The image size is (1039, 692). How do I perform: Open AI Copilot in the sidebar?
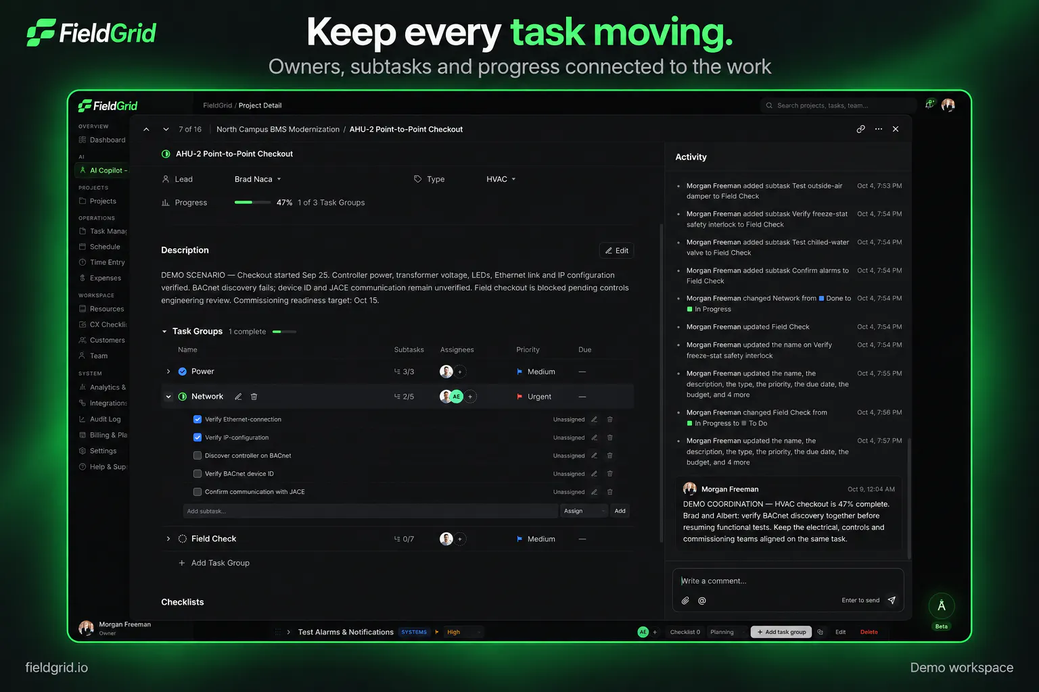point(102,170)
